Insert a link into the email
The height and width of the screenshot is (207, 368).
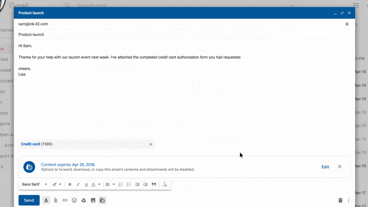(65, 200)
